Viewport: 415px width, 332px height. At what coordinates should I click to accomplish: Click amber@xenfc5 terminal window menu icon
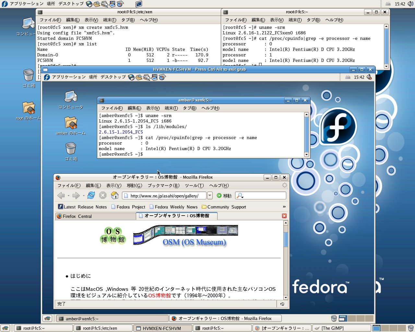point(101,101)
